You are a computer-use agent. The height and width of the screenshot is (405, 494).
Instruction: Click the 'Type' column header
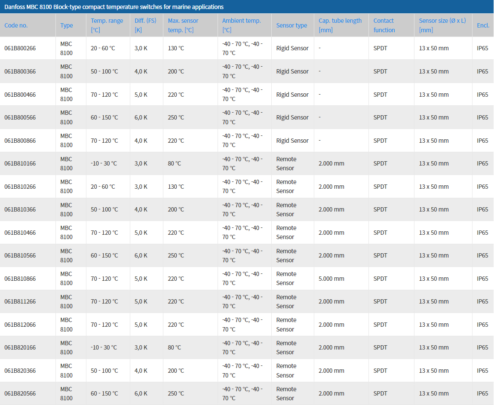[67, 25]
